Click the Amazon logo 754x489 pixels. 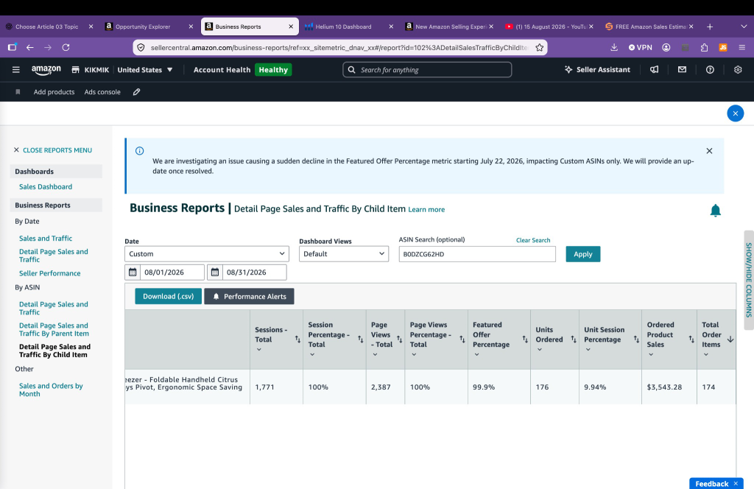[x=46, y=70]
